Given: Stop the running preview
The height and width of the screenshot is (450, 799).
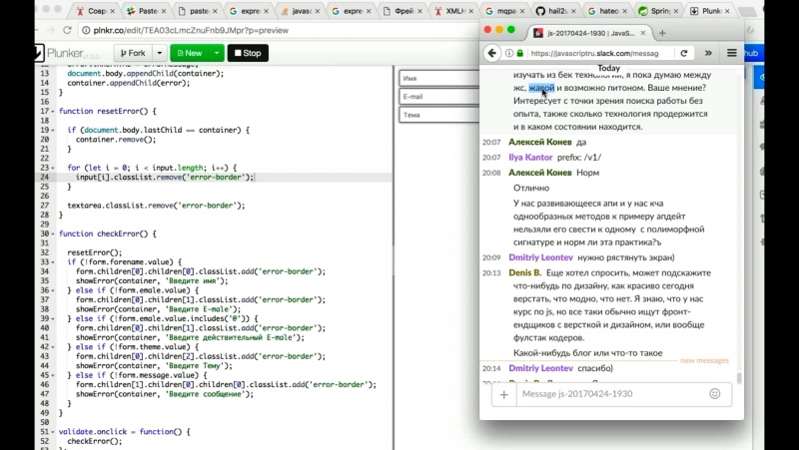Looking at the screenshot, I should pyautogui.click(x=248, y=53).
